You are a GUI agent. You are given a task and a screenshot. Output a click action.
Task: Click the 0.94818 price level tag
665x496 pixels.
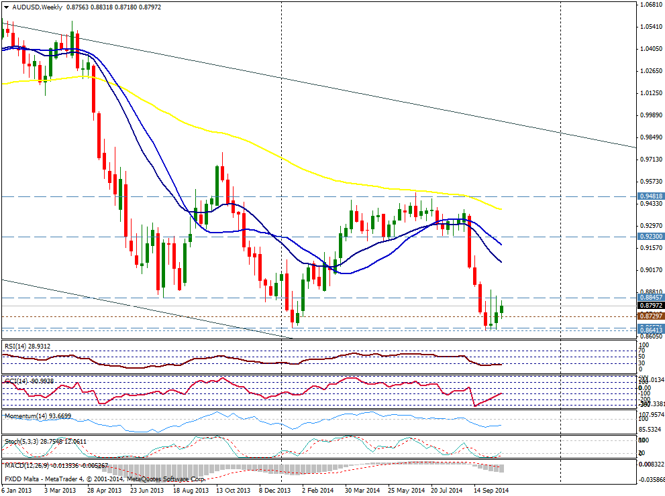(x=650, y=196)
